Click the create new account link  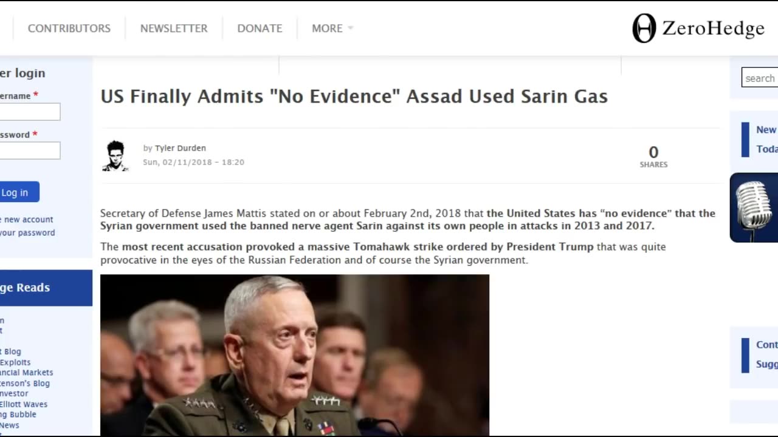click(x=27, y=220)
